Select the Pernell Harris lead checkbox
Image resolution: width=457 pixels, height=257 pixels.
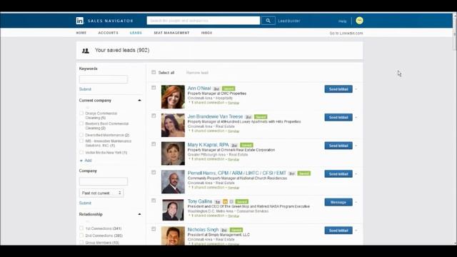pyautogui.click(x=154, y=173)
